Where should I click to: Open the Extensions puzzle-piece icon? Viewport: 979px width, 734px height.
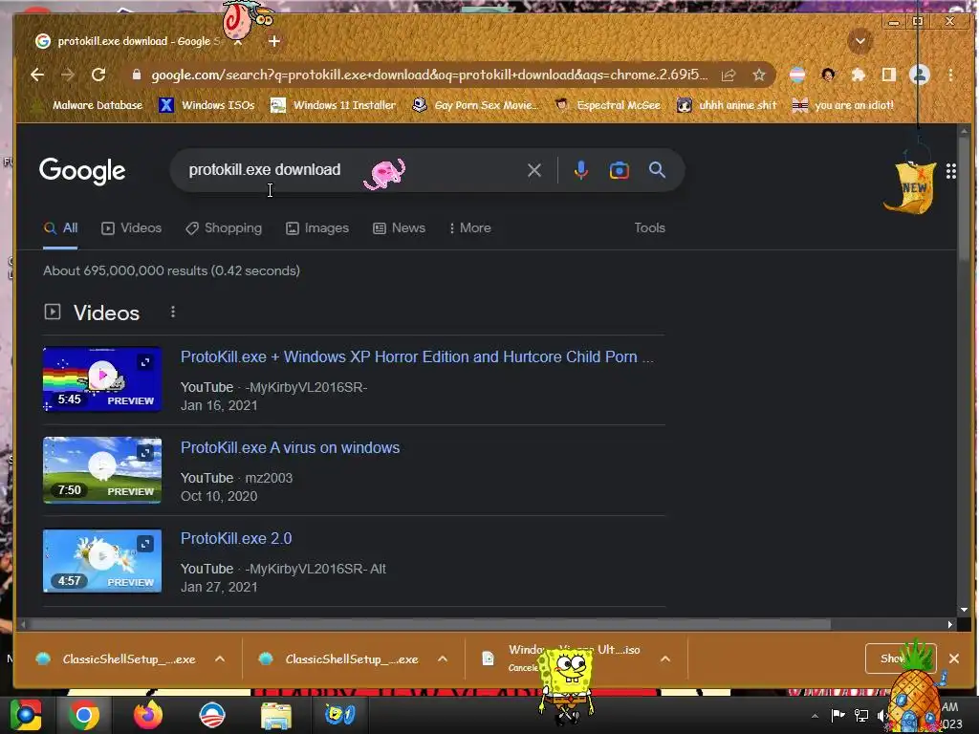click(859, 75)
